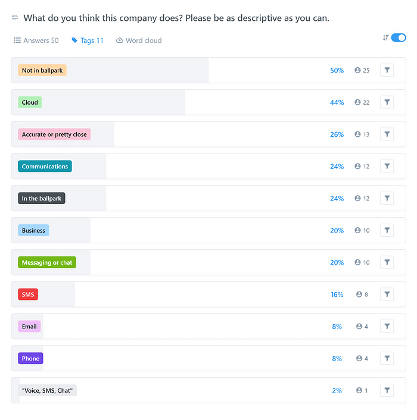417x420 pixels.
Task: Filter by "Voice, SMS, Chat" row
Action: (387, 391)
